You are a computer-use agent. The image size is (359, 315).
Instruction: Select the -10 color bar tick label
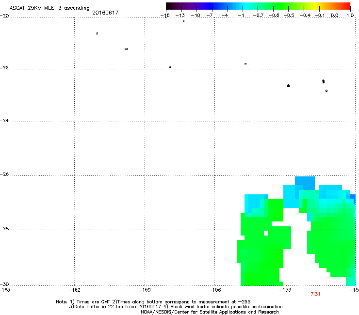pos(196,16)
